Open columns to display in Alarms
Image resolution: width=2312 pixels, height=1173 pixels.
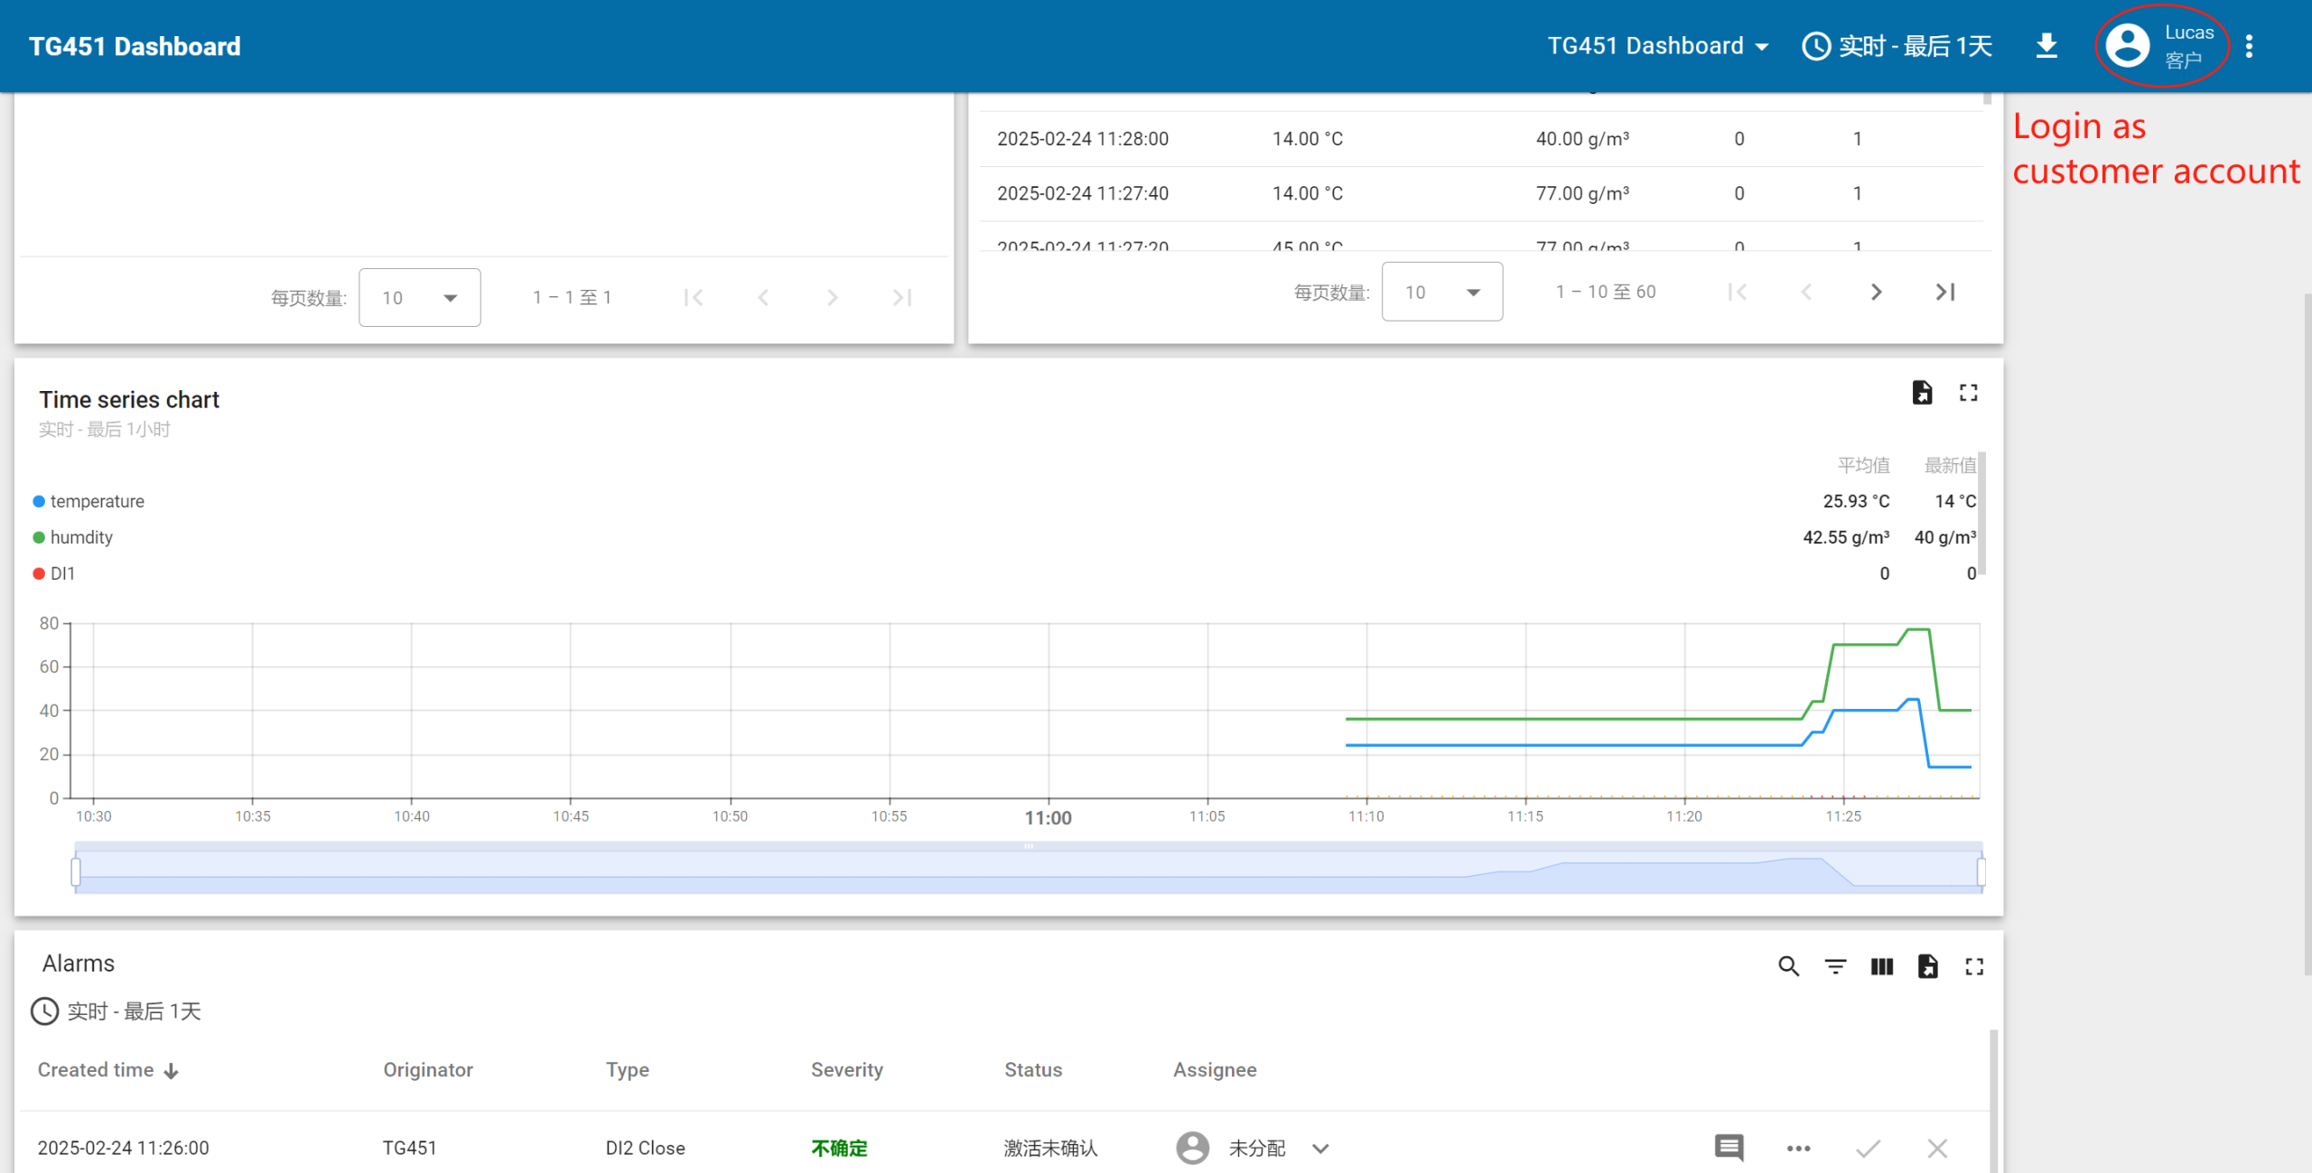tap(1882, 966)
